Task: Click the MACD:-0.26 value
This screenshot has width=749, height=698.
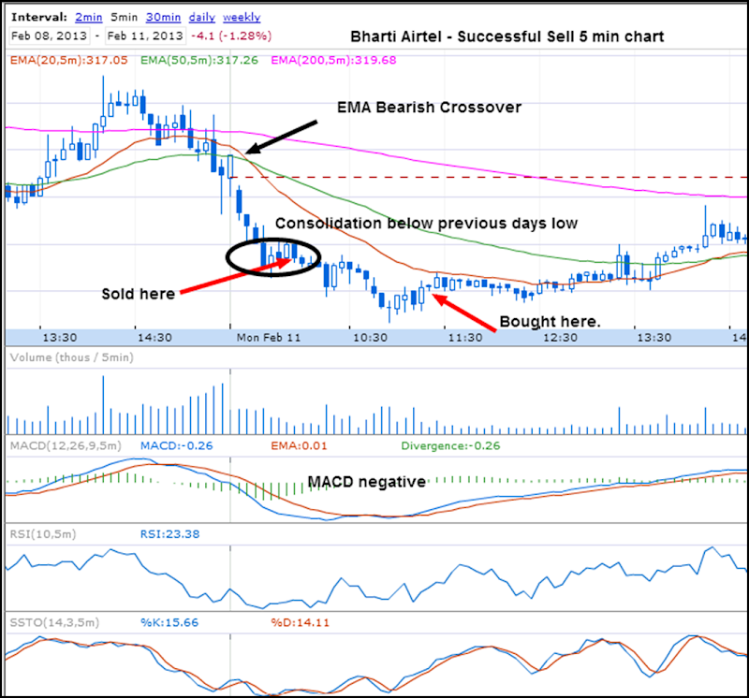Action: coord(177,446)
